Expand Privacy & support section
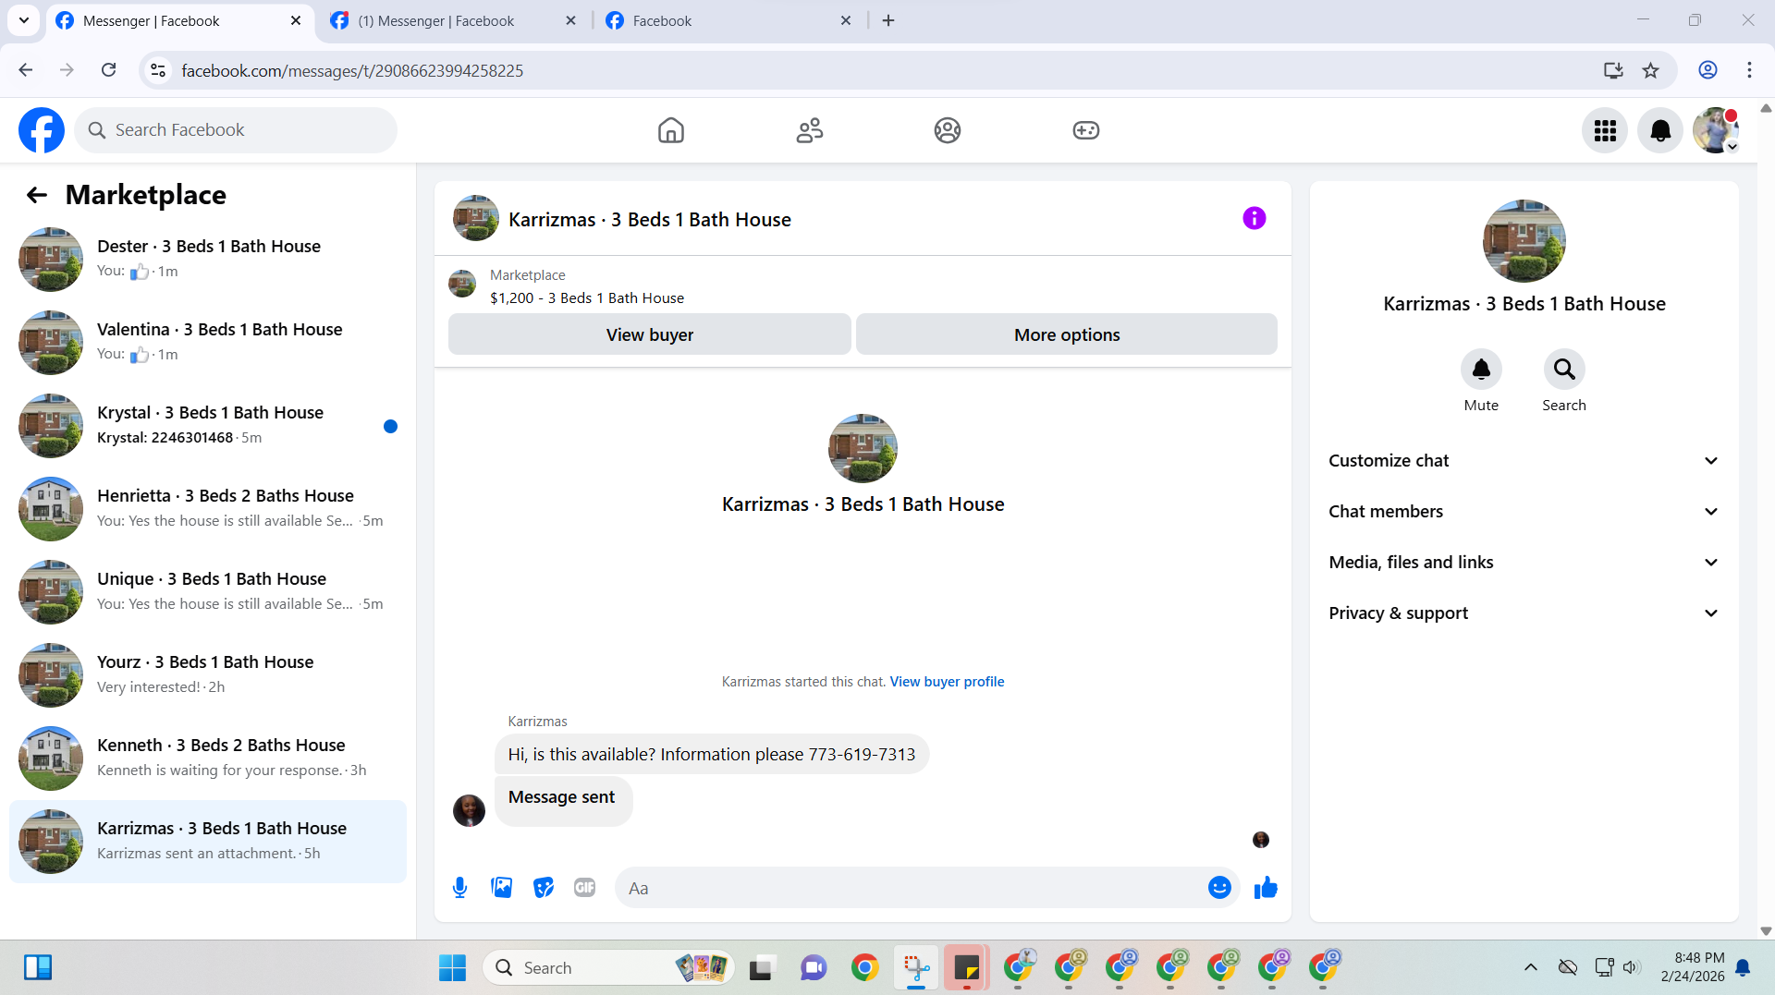Viewport: 1775px width, 995px height. [x=1524, y=613]
